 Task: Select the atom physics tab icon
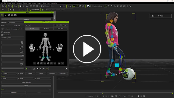click(12, 15)
